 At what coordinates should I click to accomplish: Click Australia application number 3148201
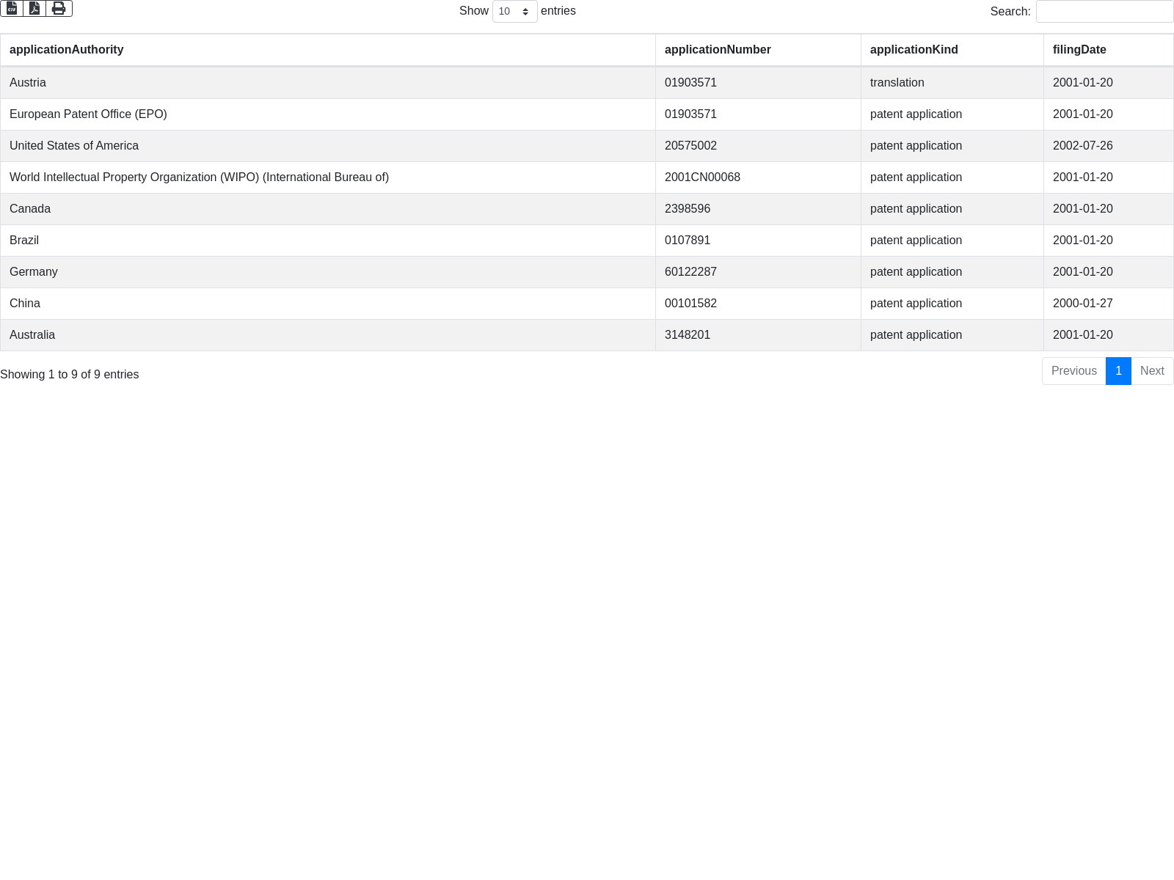(688, 335)
